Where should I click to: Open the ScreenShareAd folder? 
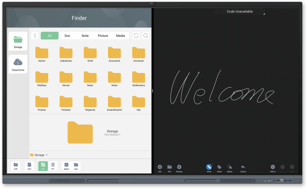click(x=114, y=104)
